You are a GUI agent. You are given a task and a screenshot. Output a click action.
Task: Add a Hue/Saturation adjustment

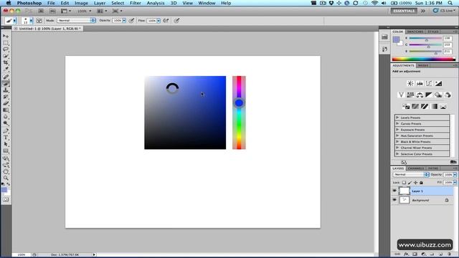(410, 95)
